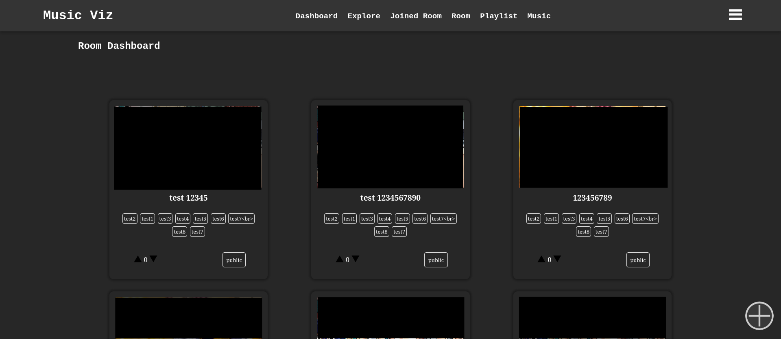Select tag test7<br> on 'test 12345' card
The height and width of the screenshot is (339, 781).
[241, 219]
